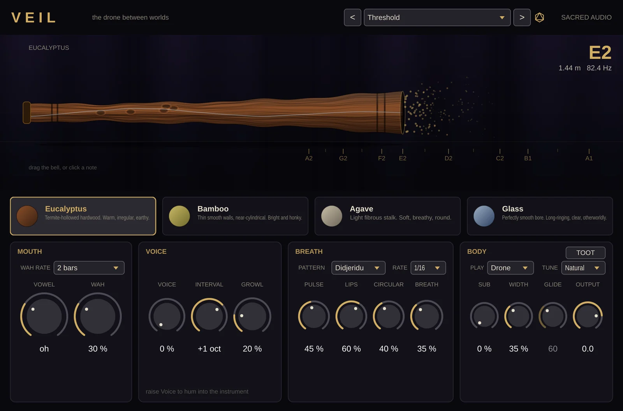Screen dimensions: 623x411
Task: Select the Bamboo material card
Action: pos(235,216)
